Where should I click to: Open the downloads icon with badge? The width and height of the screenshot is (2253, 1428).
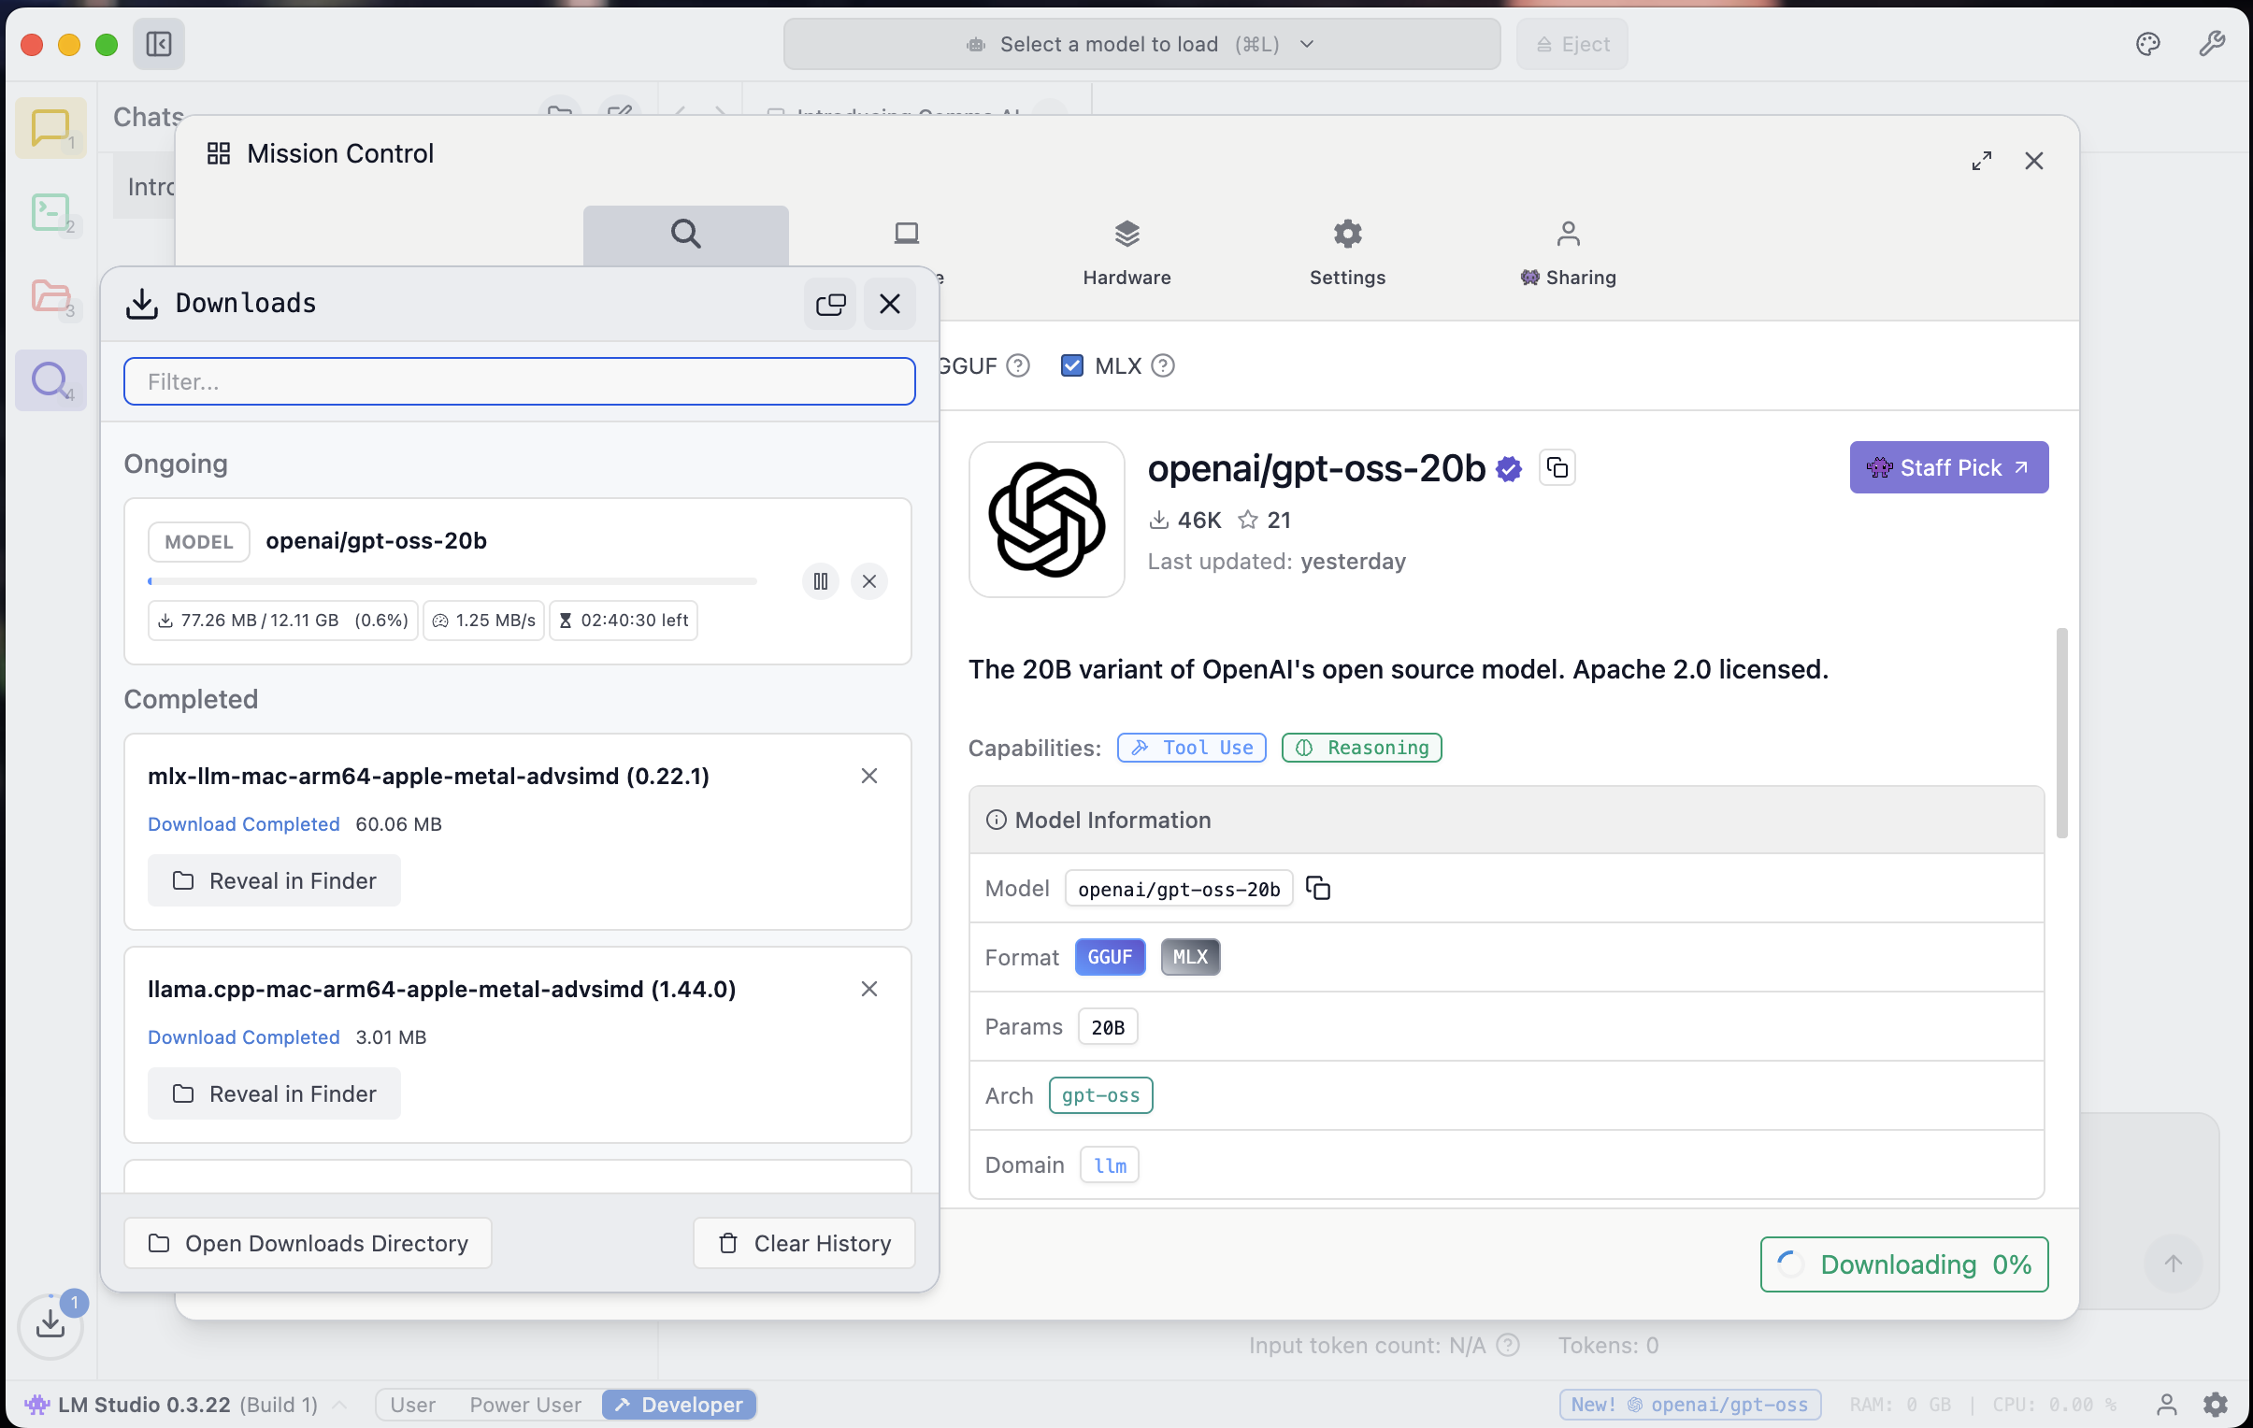click(x=50, y=1325)
